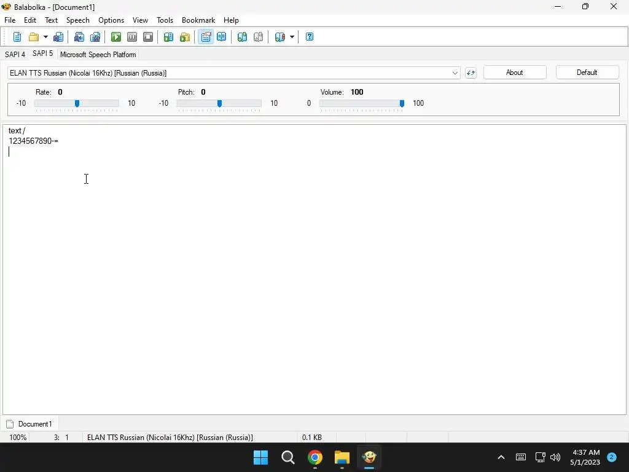Image resolution: width=629 pixels, height=472 pixels.
Task: Click the voice swap icon beside dropdown
Action: (471, 73)
